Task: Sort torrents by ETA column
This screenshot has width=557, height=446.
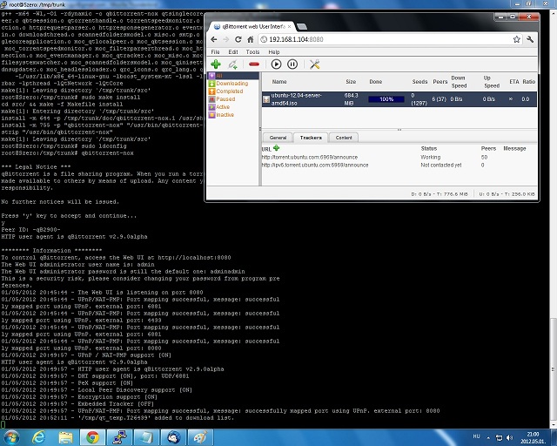Action: pos(514,81)
